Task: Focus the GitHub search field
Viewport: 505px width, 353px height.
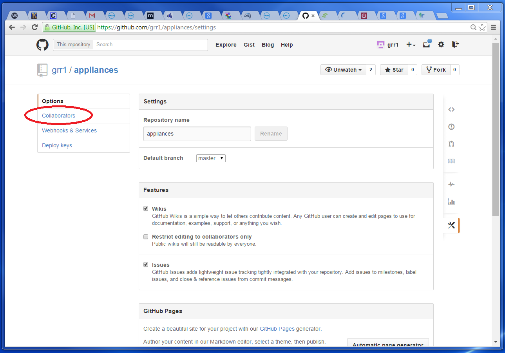Action: tap(150, 45)
